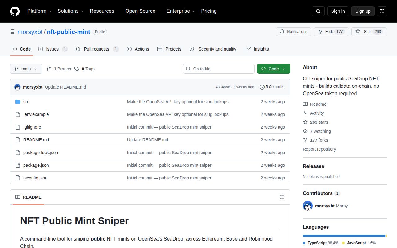Open the Notifications bell button
The width and height of the screenshot is (397, 248).
tap(293, 32)
